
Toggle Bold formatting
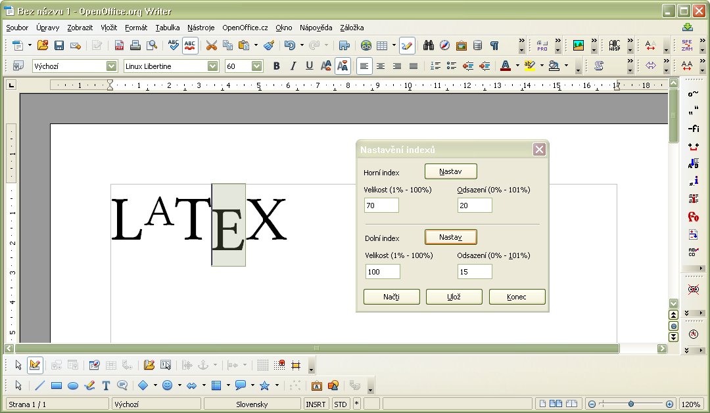click(x=276, y=66)
